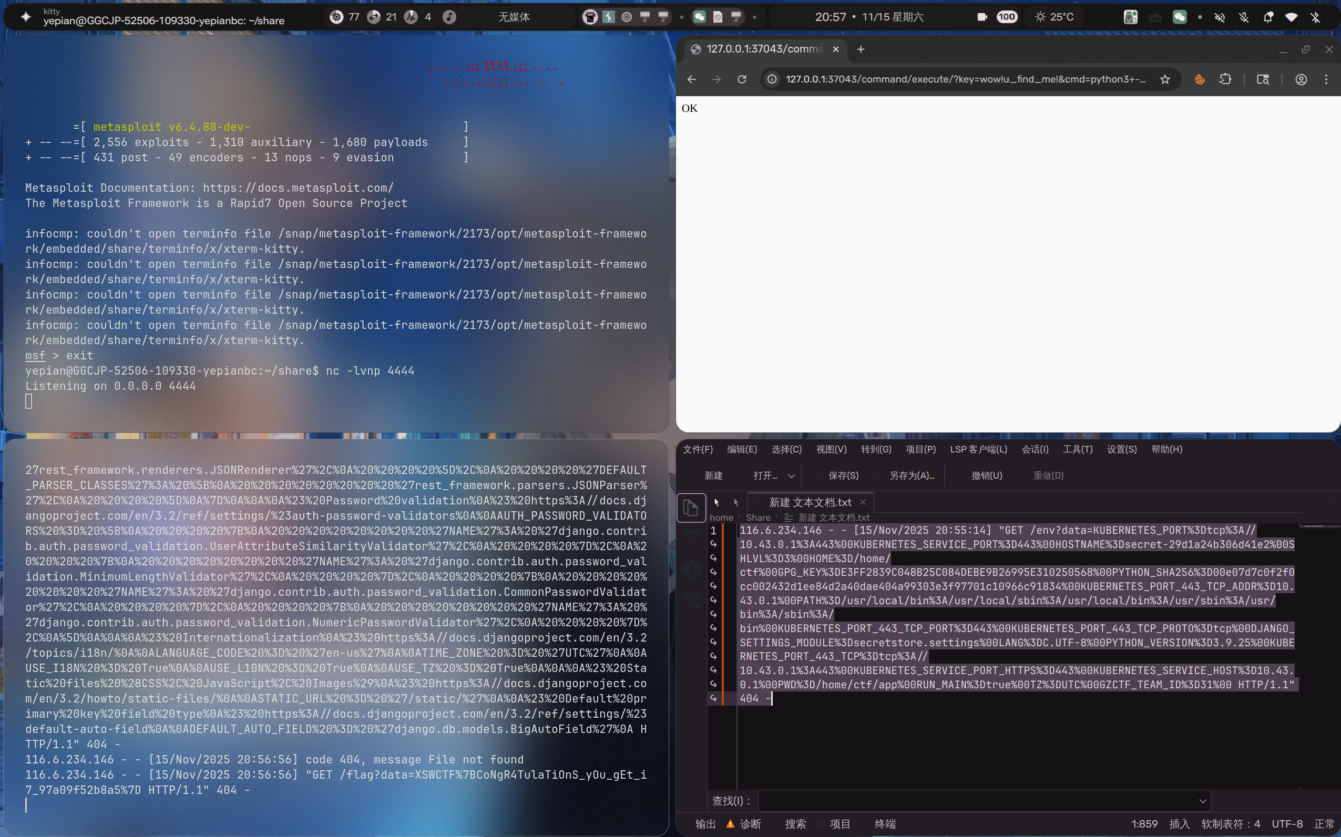Reload the browser page
The height and width of the screenshot is (837, 1341).
[742, 79]
